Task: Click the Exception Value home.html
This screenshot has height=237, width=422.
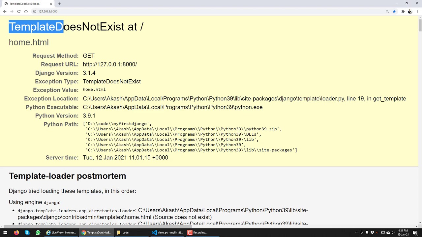Action: 94,90
